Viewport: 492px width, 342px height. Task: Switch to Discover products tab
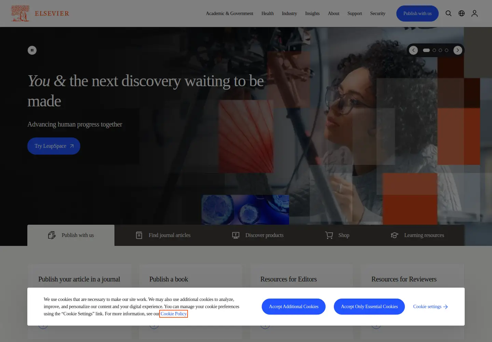click(x=258, y=235)
